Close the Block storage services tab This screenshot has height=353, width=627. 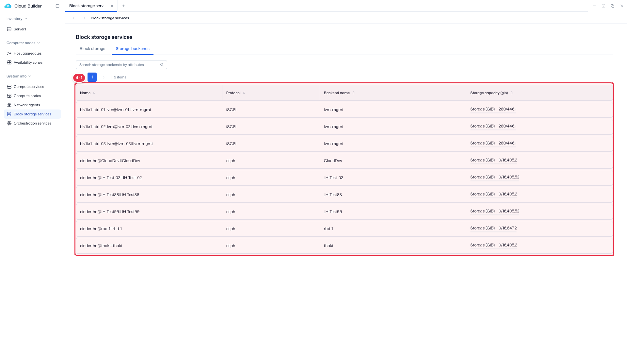(x=112, y=6)
